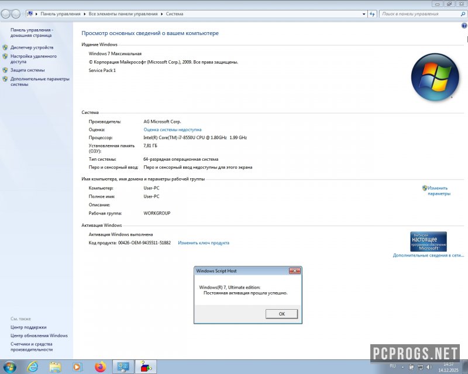Image resolution: width=468 pixels, height=374 pixels.
Task: Open Action Center flag tray icon
Action: point(411,367)
